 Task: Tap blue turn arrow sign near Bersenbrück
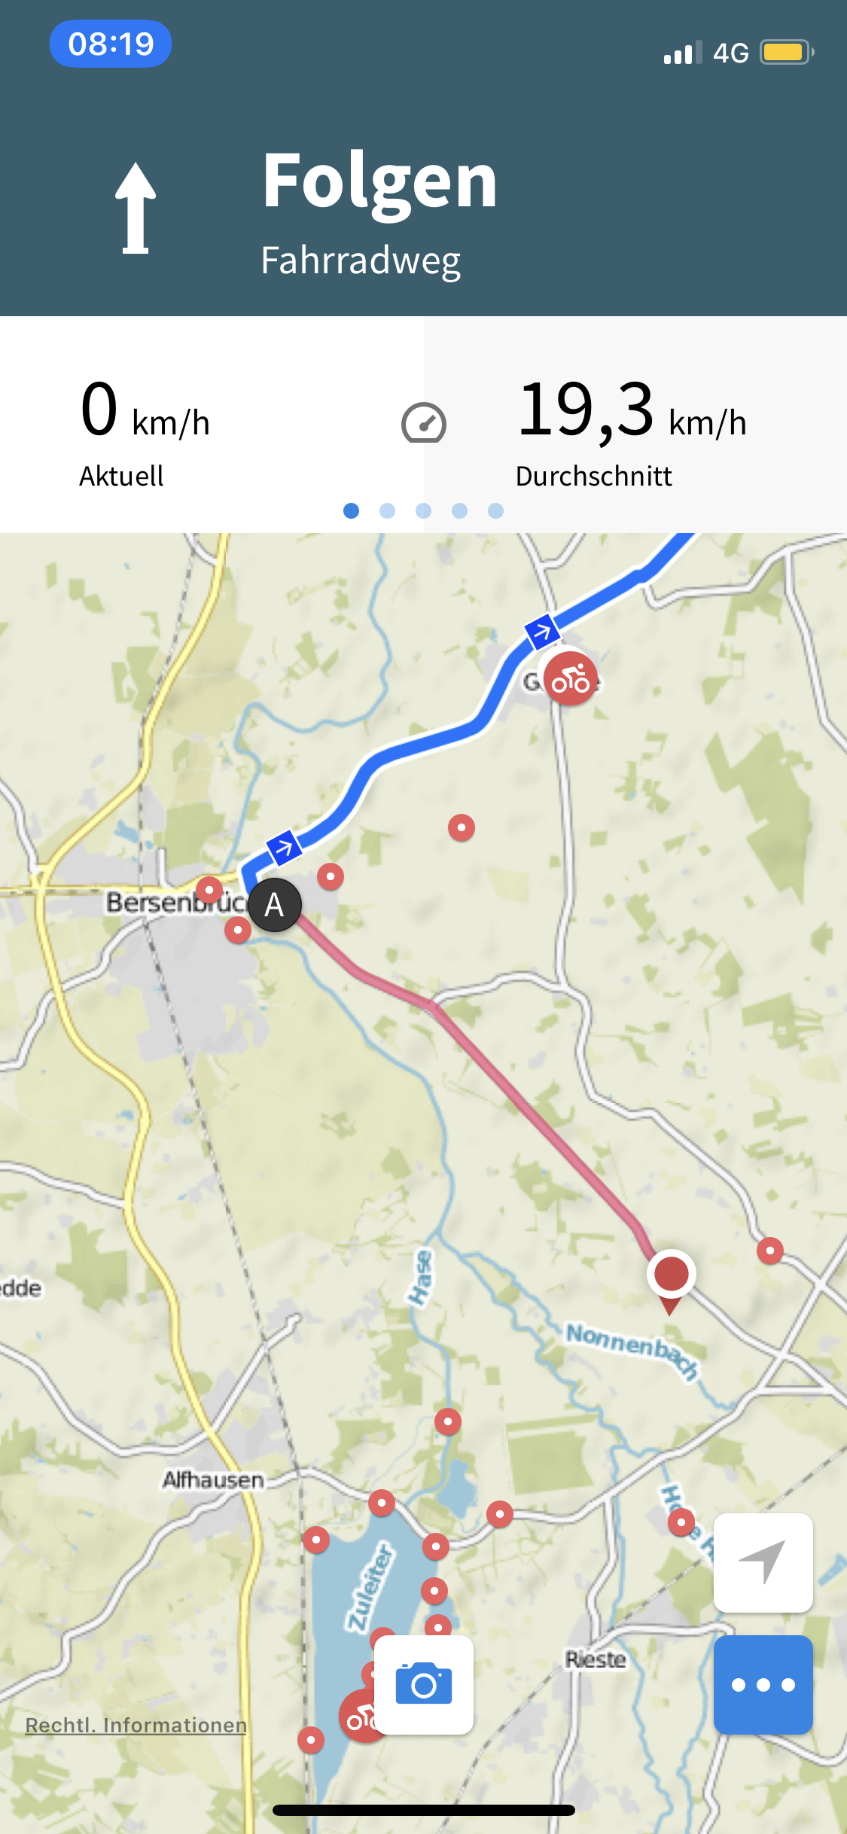point(284,848)
